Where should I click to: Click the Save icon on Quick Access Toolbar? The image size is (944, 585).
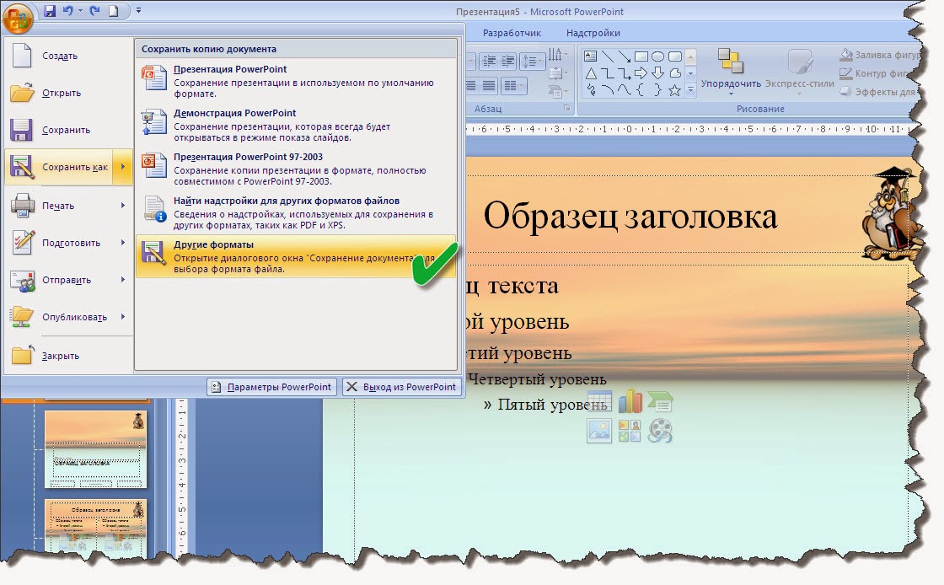pos(48,8)
